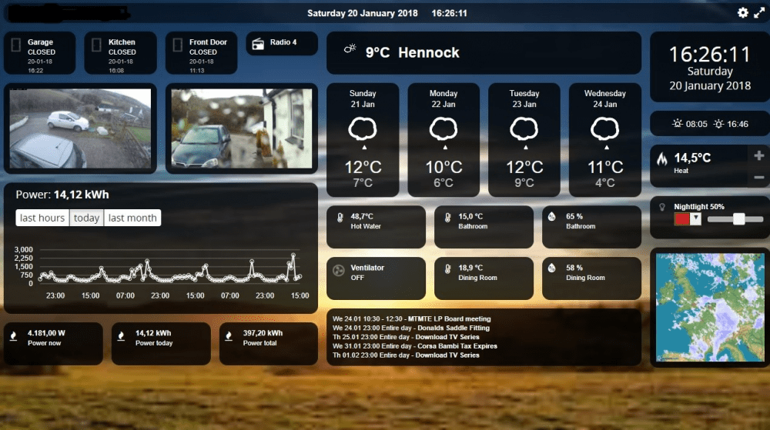Toggle the Nightlight 50% tile label
This screenshot has height=430, width=770.
coord(699,207)
